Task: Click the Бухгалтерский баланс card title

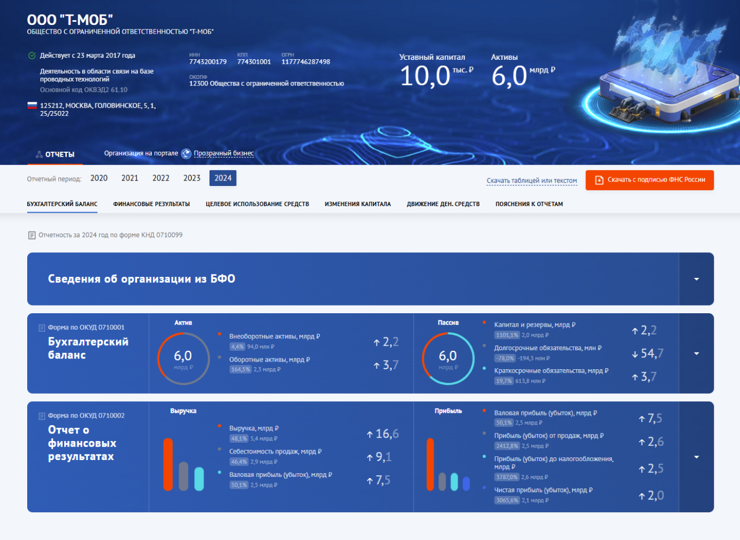Action: 88,349
